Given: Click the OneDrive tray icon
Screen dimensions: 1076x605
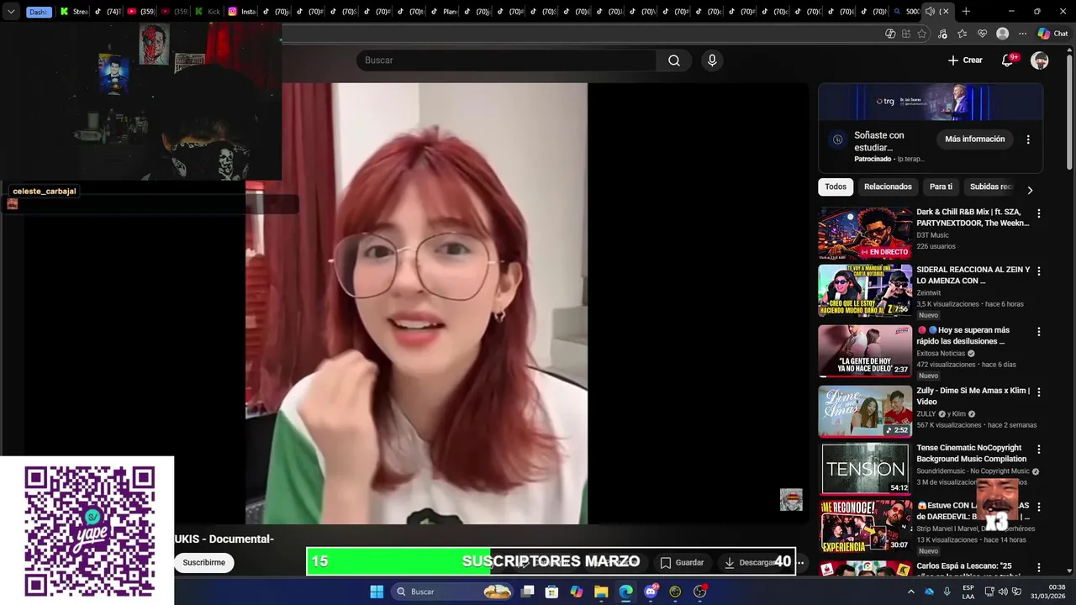Looking at the screenshot, I should (929, 592).
